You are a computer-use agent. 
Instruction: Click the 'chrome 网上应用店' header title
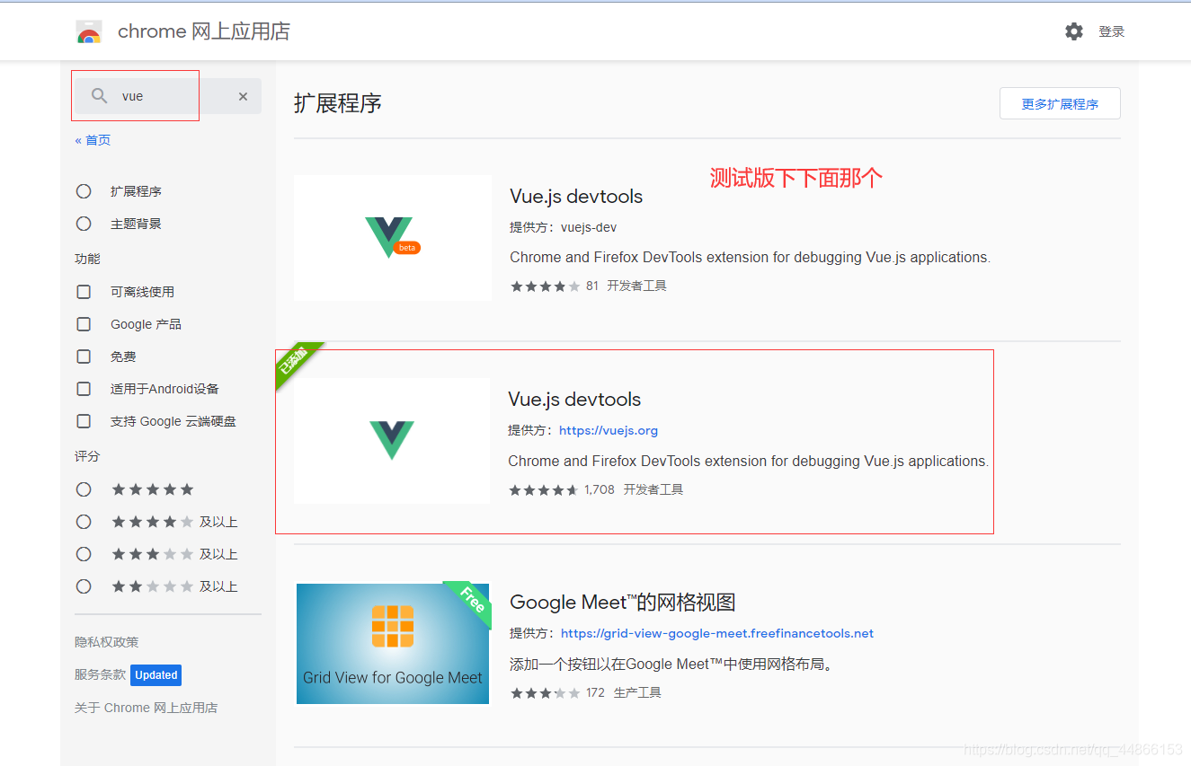pos(204,31)
